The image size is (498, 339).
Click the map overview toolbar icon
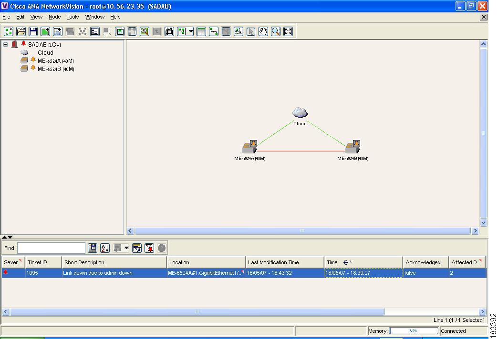click(x=239, y=31)
